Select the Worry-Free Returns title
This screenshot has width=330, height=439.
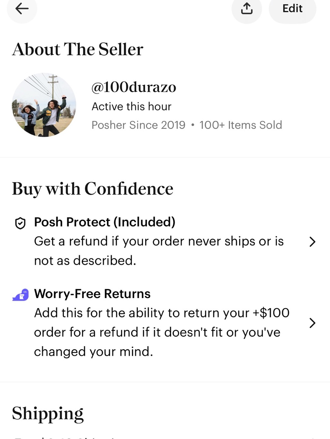point(92,294)
